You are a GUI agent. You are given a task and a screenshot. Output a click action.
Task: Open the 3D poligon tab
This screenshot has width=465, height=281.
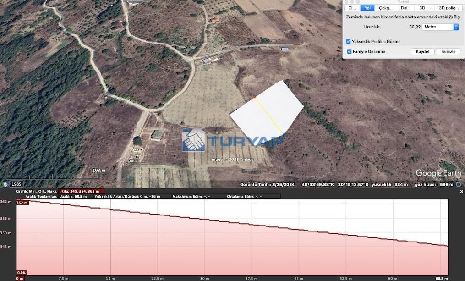coord(448,8)
